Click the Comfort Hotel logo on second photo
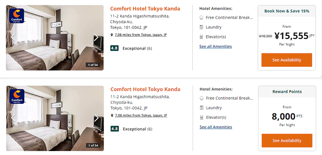322x155 pixels. pyautogui.click(x=16, y=96)
